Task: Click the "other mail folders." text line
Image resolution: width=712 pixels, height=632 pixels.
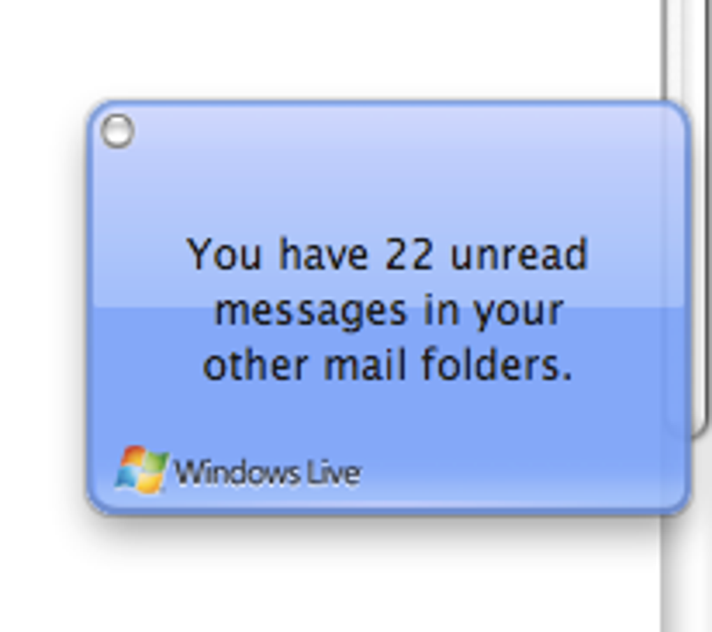Action: pos(387,365)
